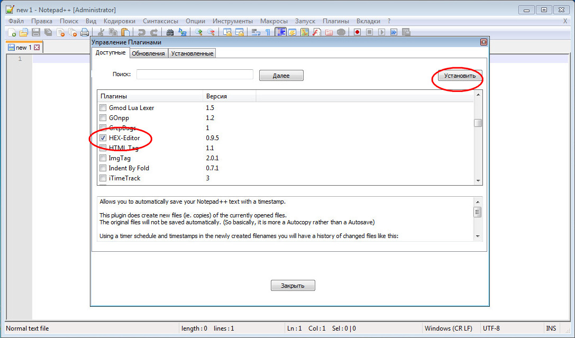This screenshot has height=338, width=575.
Task: Click the INS status bar indicator
Action: (551, 328)
